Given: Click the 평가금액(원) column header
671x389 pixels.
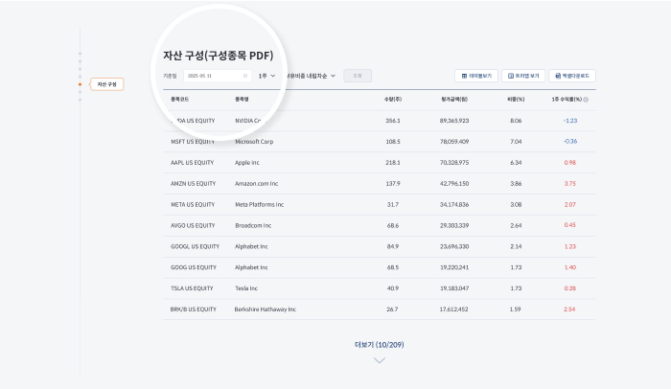Looking at the screenshot, I should [x=454, y=100].
